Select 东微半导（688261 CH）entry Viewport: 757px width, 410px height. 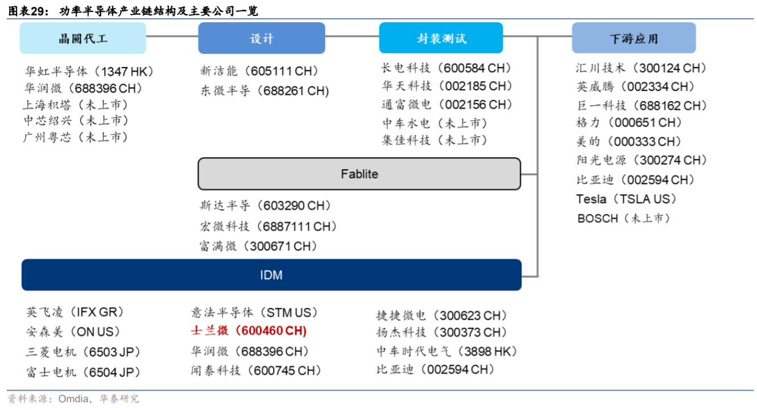coord(265,91)
